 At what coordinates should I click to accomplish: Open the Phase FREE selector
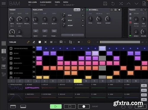tap(54, 31)
